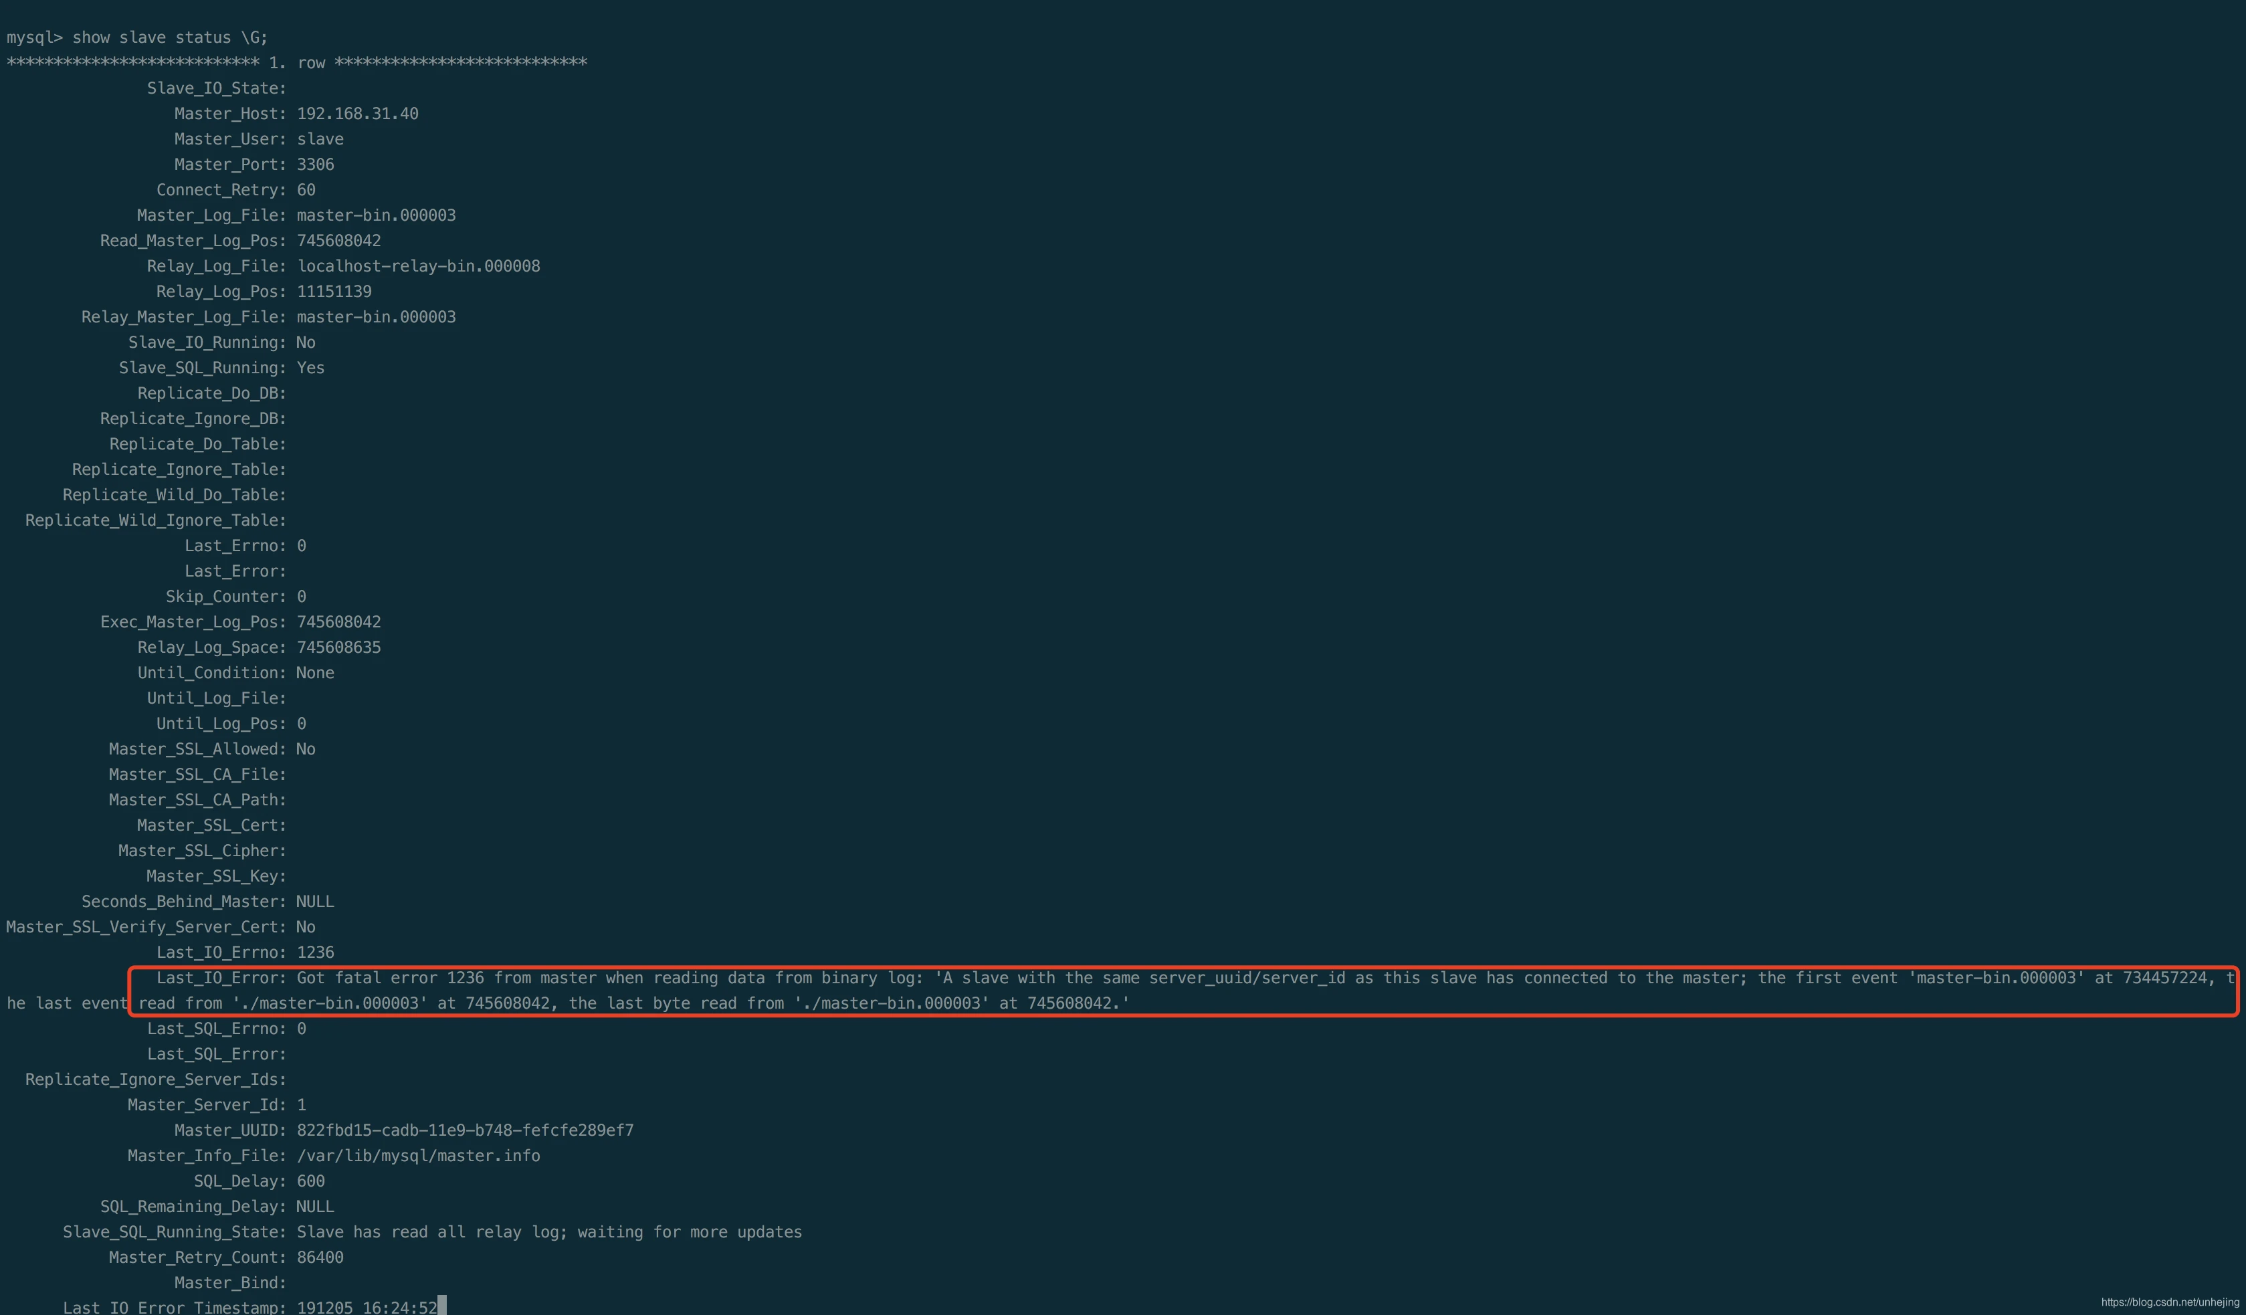Click Slave_IO_Running value No
This screenshot has height=1315, width=2246.
pyautogui.click(x=306, y=342)
